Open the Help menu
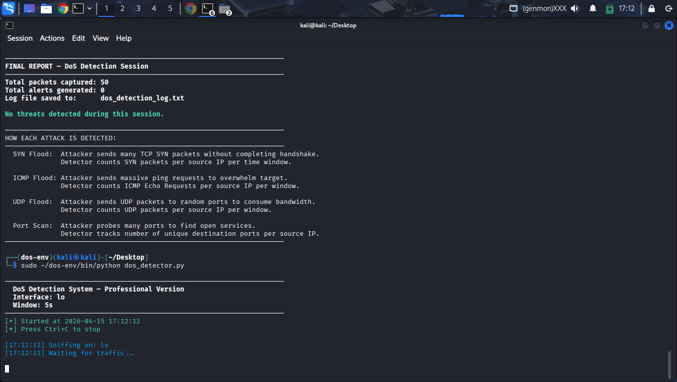This screenshot has height=382, width=677. (x=124, y=38)
